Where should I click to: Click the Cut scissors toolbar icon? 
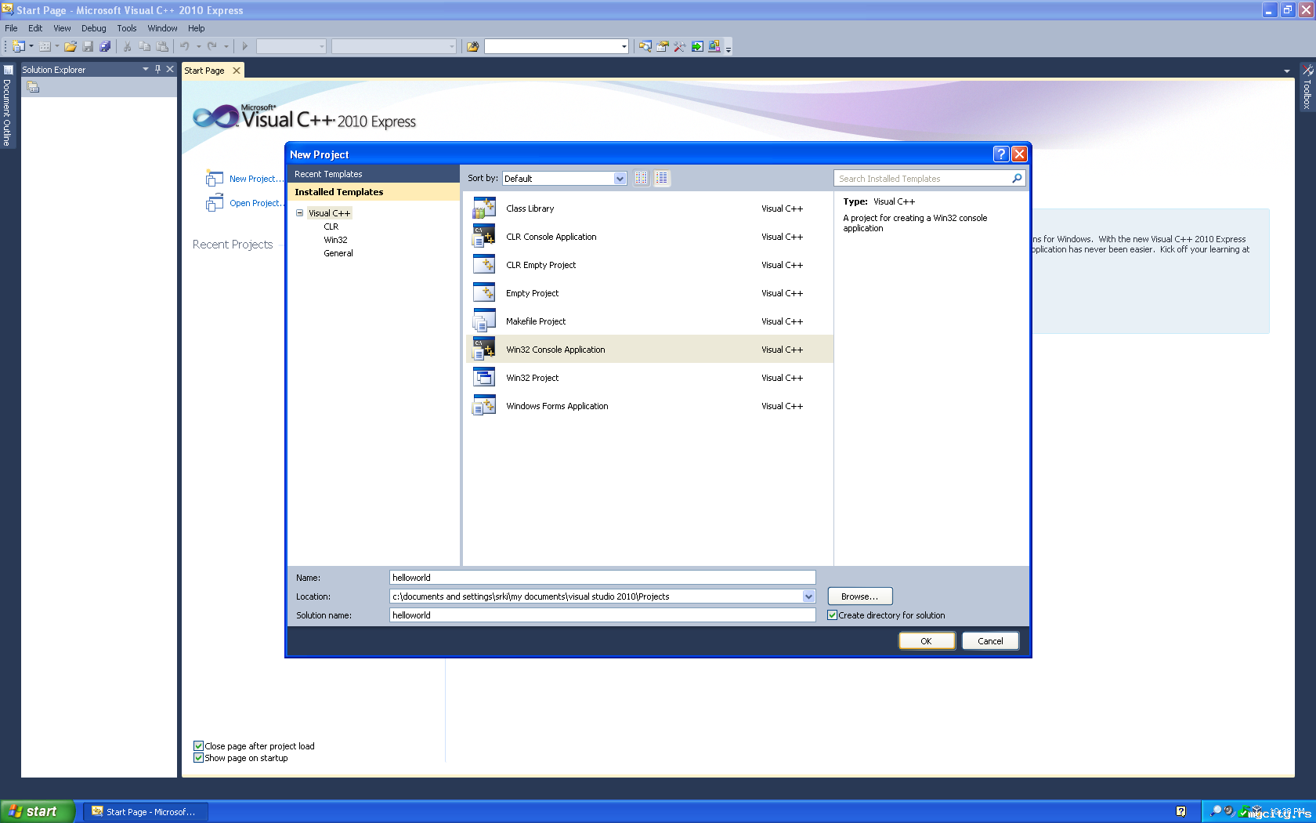point(127,46)
